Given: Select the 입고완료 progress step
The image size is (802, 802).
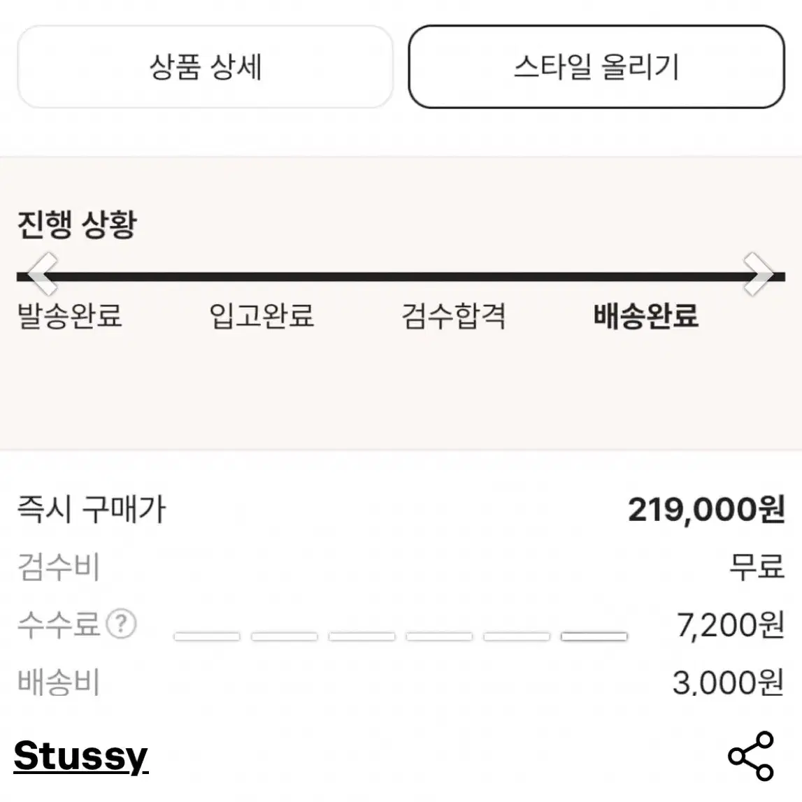Looking at the screenshot, I should click(262, 315).
